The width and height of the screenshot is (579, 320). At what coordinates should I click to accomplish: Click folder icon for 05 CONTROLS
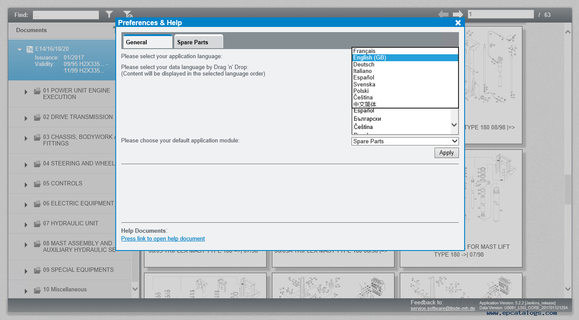[37, 184]
